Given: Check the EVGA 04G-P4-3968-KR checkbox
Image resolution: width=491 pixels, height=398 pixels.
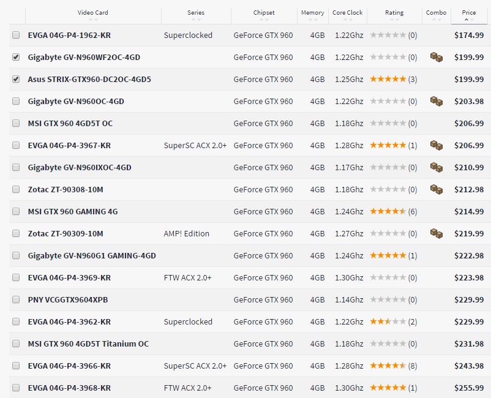Looking at the screenshot, I should (16, 388).
